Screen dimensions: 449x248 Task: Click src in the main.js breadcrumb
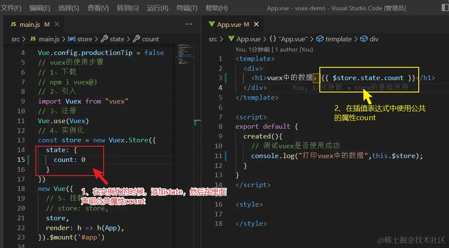tap(15, 39)
